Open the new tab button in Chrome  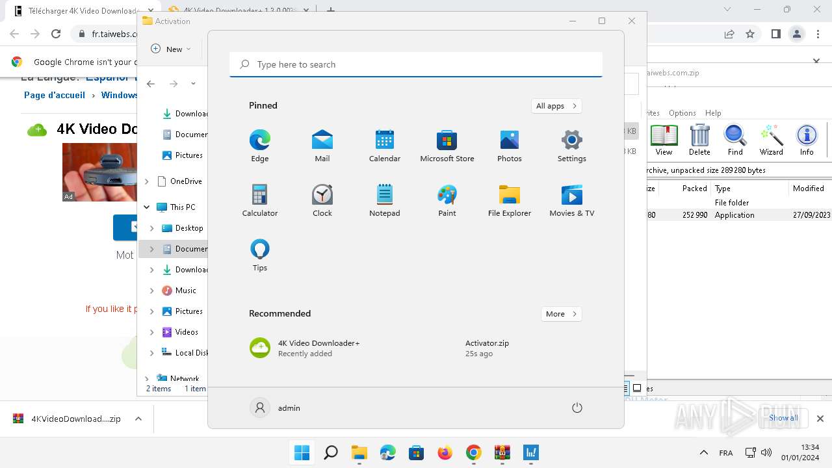pos(331,10)
